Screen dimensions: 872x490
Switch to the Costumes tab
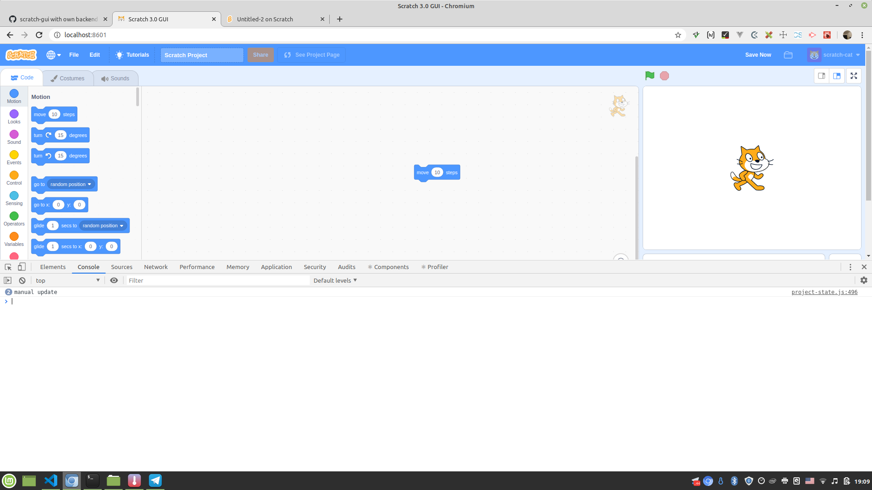(67, 78)
